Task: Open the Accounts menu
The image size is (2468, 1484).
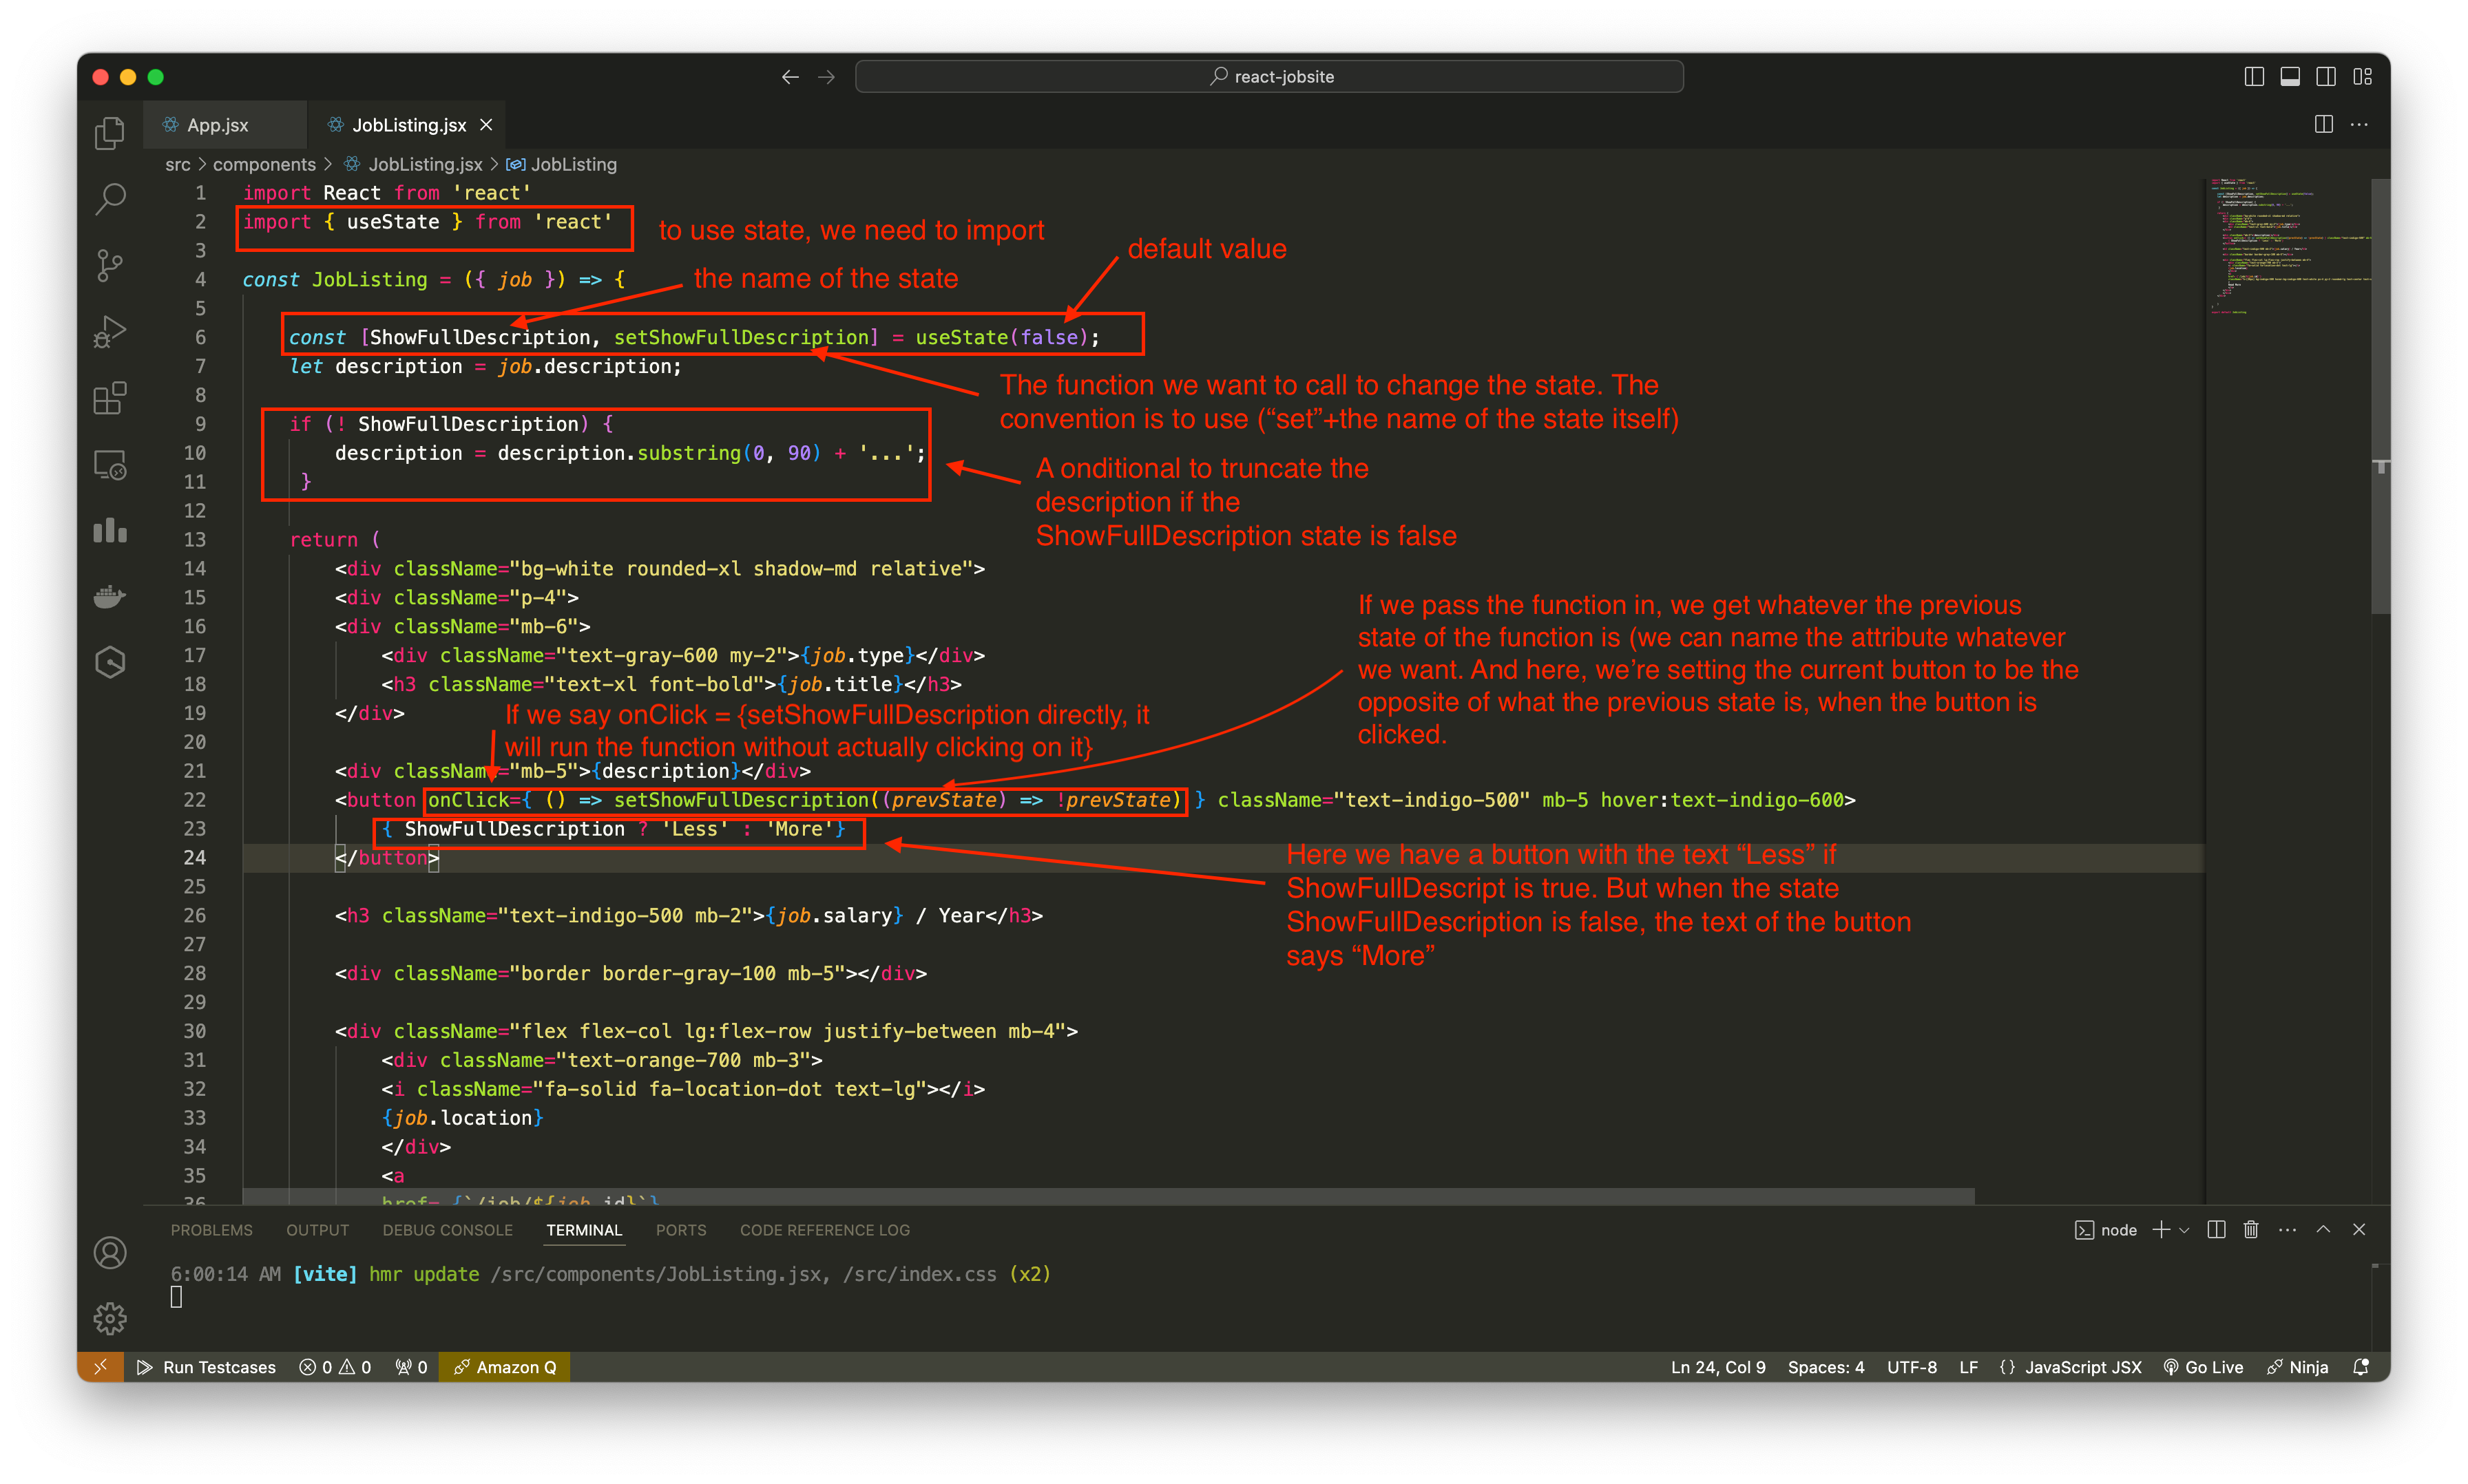Action: [x=110, y=1252]
